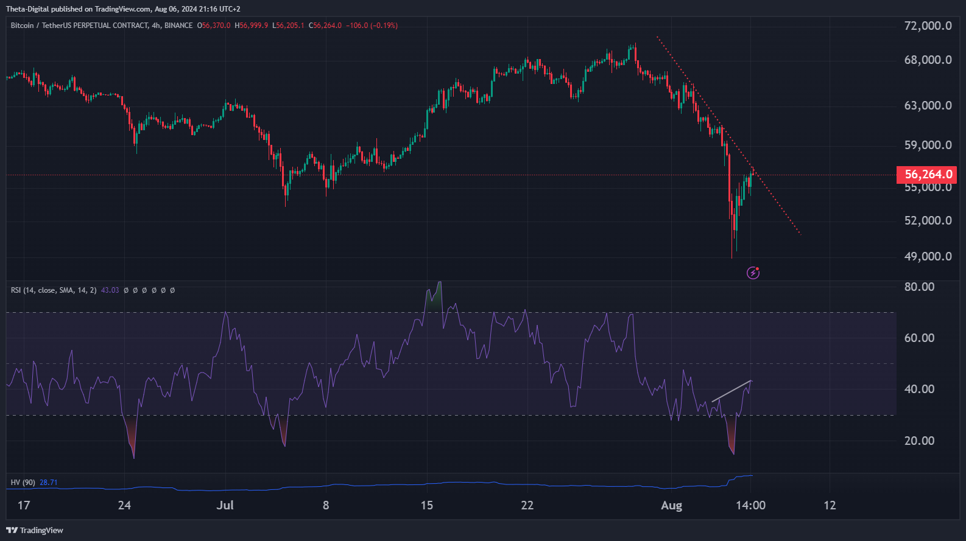The image size is (966, 541).
Task: Click the 15 date label on time axis
Action: (426, 505)
